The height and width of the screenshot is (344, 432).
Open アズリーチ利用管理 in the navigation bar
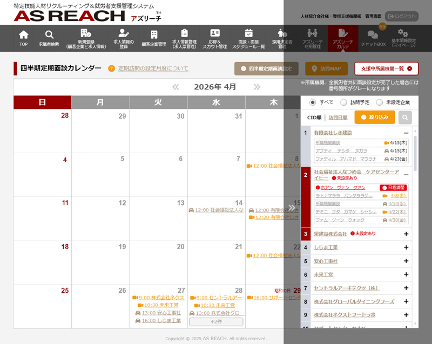click(313, 38)
